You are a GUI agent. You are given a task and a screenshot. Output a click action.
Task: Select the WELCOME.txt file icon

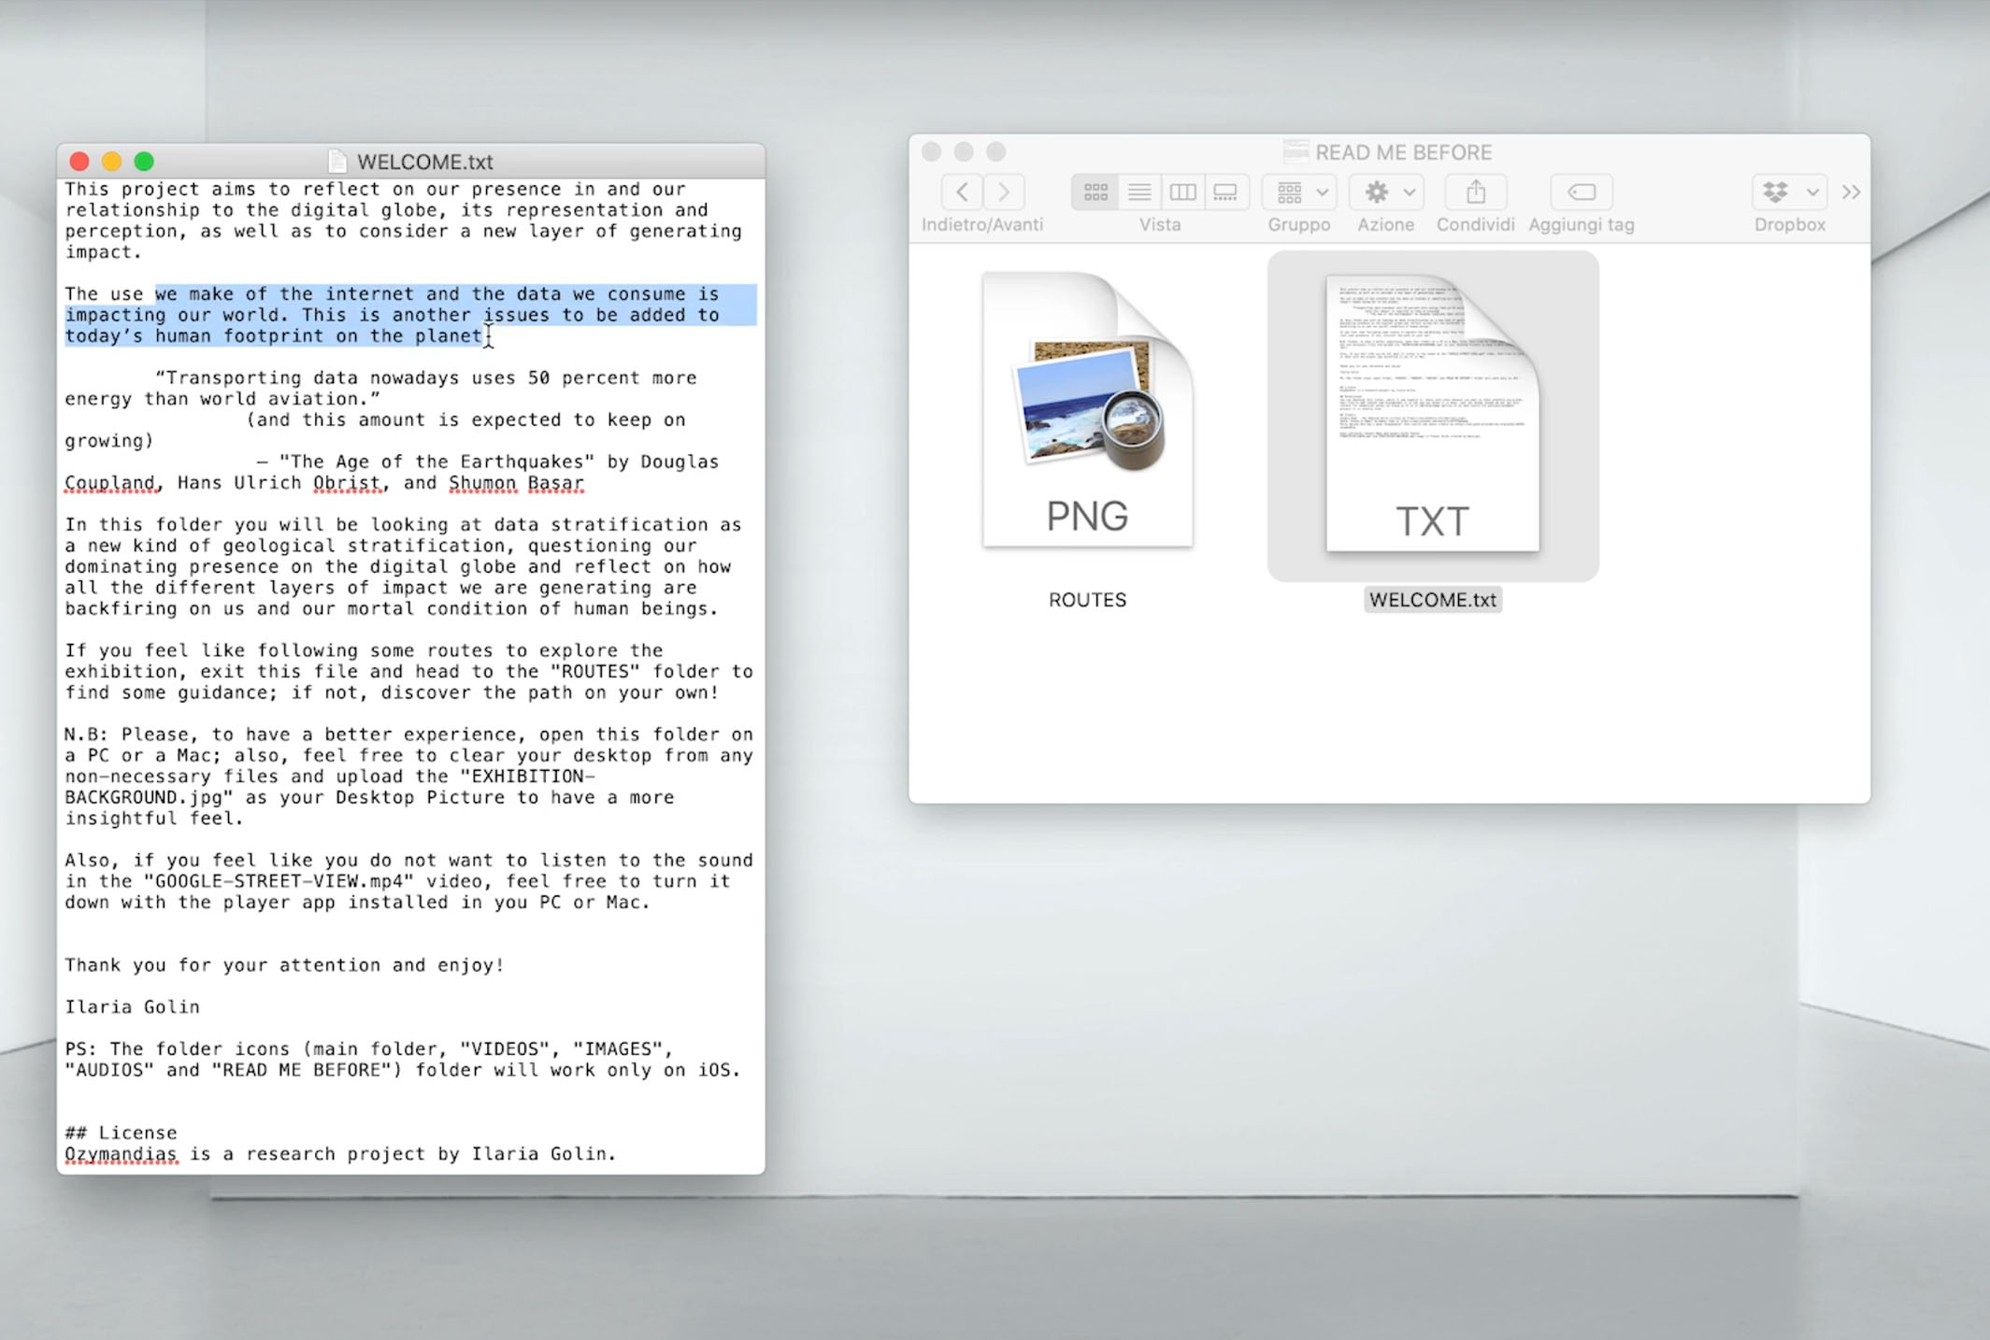[1432, 415]
